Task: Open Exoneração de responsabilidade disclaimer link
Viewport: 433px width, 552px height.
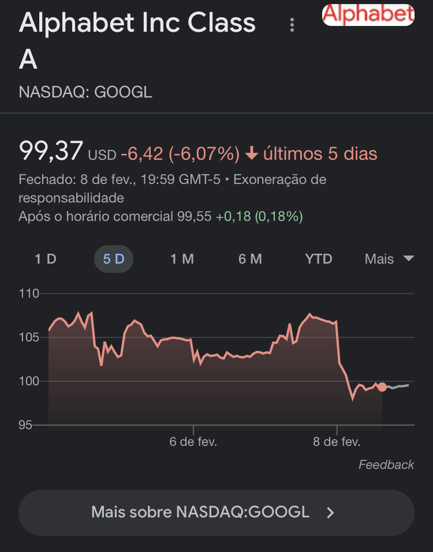Action: click(x=172, y=189)
